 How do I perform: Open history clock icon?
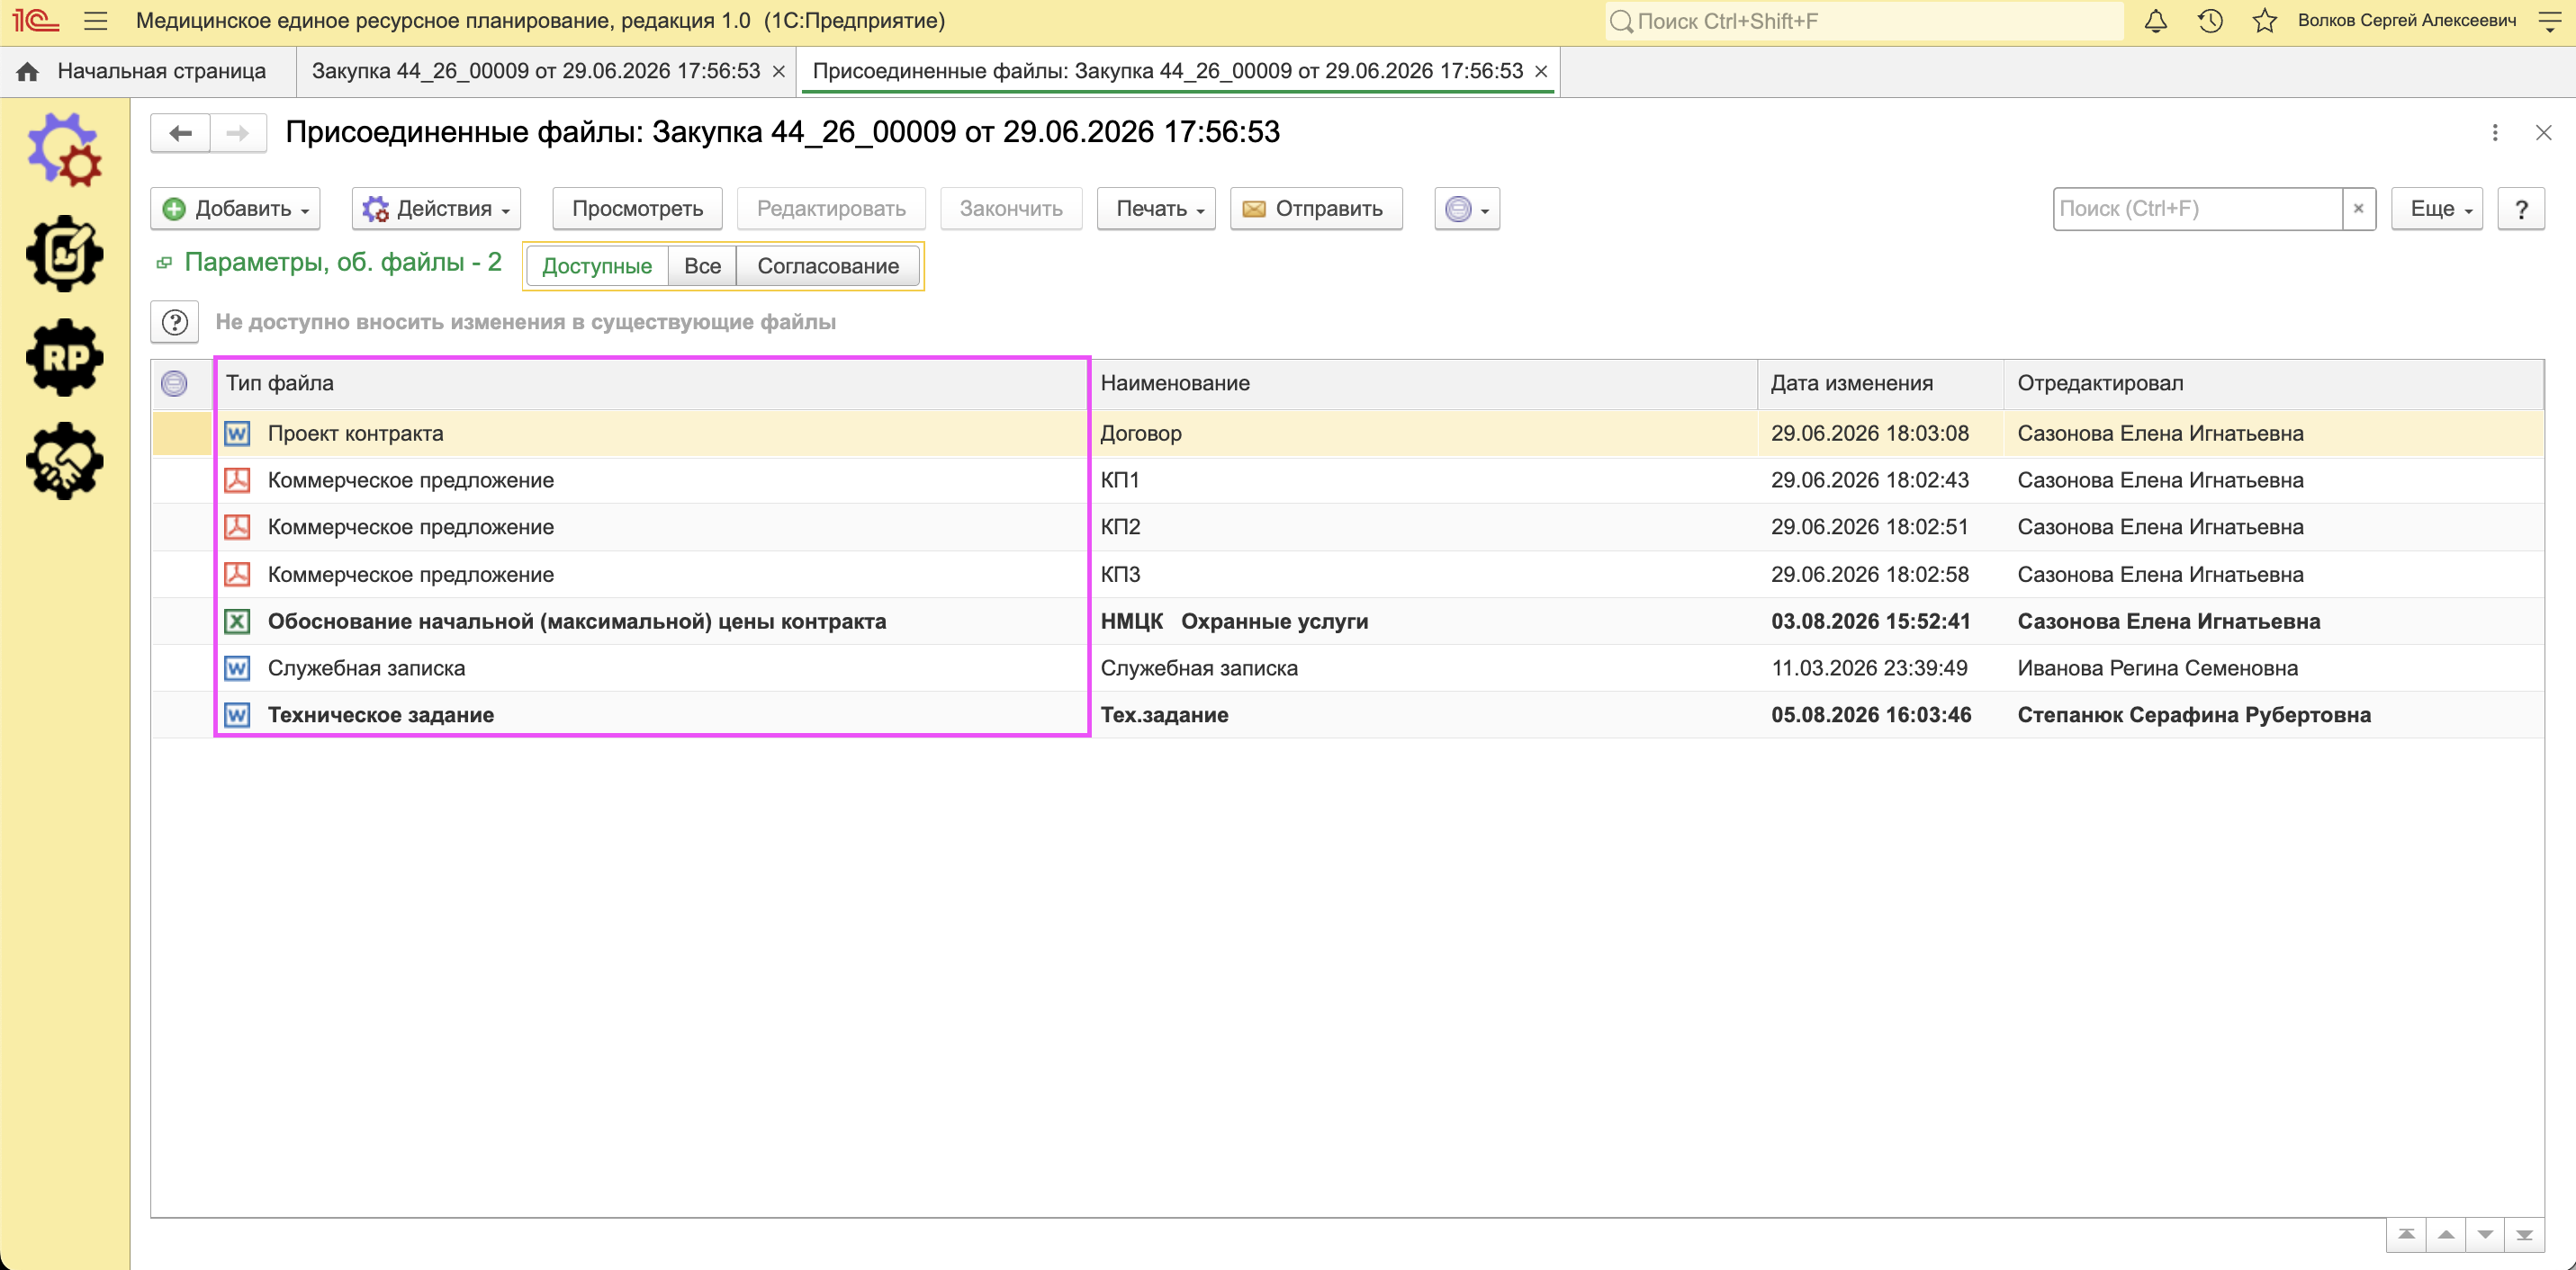click(2210, 21)
